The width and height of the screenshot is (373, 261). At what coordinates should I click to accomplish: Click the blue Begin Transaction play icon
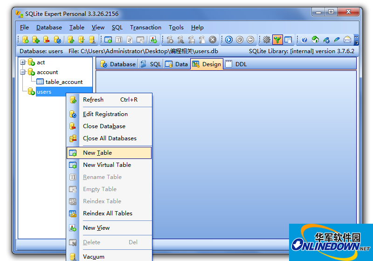(229, 40)
